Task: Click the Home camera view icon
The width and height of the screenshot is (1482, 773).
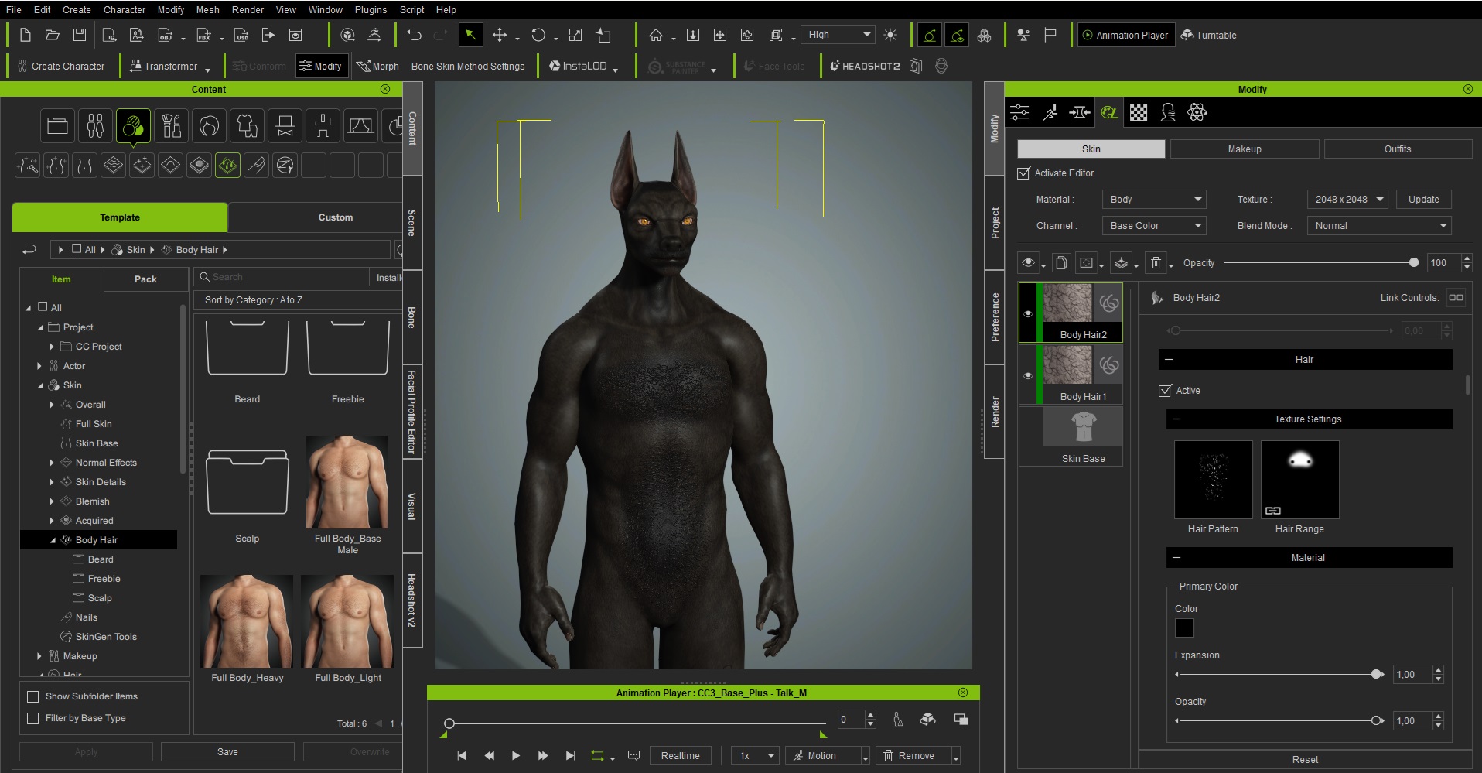Action: click(656, 35)
